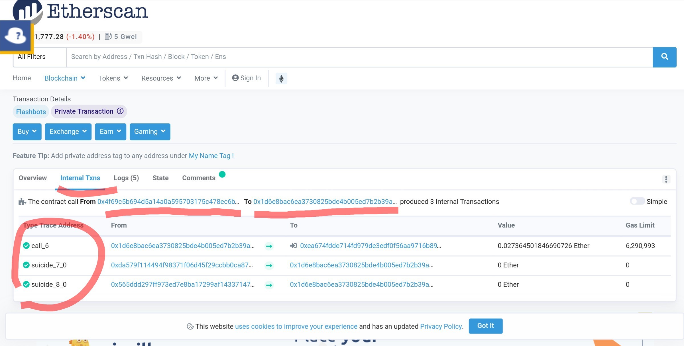Click the cookie icon in the banner
Viewport: 684px width, 346px height.
tap(190, 326)
